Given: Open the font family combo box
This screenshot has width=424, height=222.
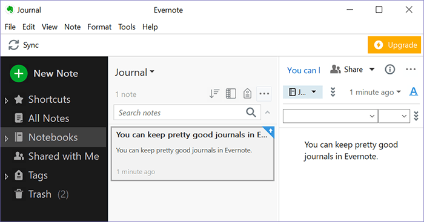Looking at the screenshot, I should pos(330,116).
